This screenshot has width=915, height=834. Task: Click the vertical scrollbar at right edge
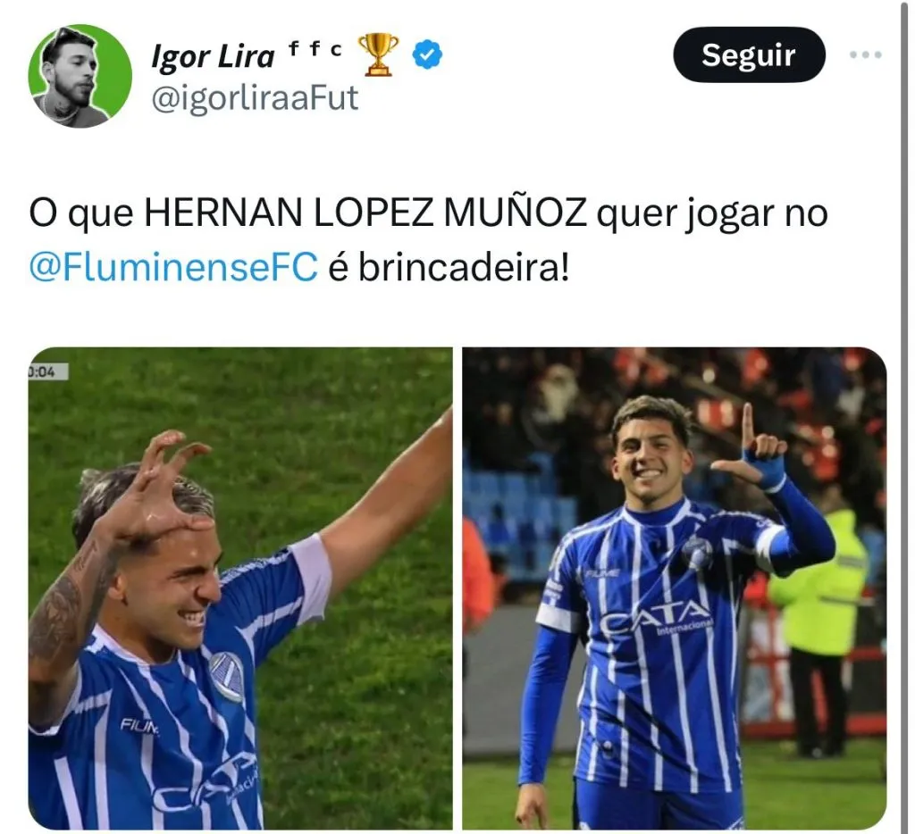pos(902,417)
